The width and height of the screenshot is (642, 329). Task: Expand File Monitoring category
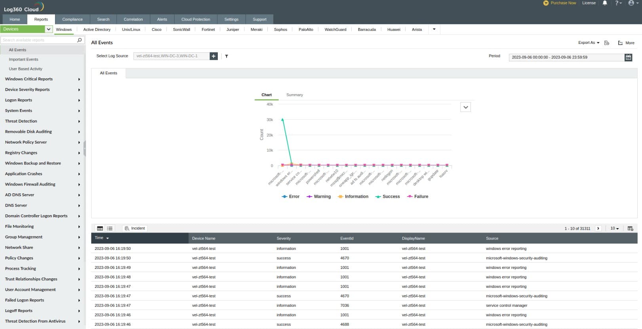(x=42, y=226)
